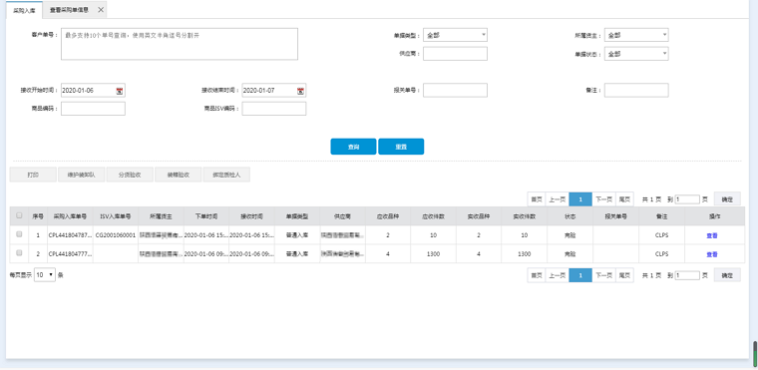This screenshot has height=370, width=758.
Task: Focus the 客户单号 multi-line text area
Action: [180, 44]
